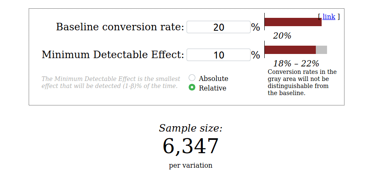Click the "Absolute" option label text
Screen dimensions: 374x181
(x=213, y=78)
